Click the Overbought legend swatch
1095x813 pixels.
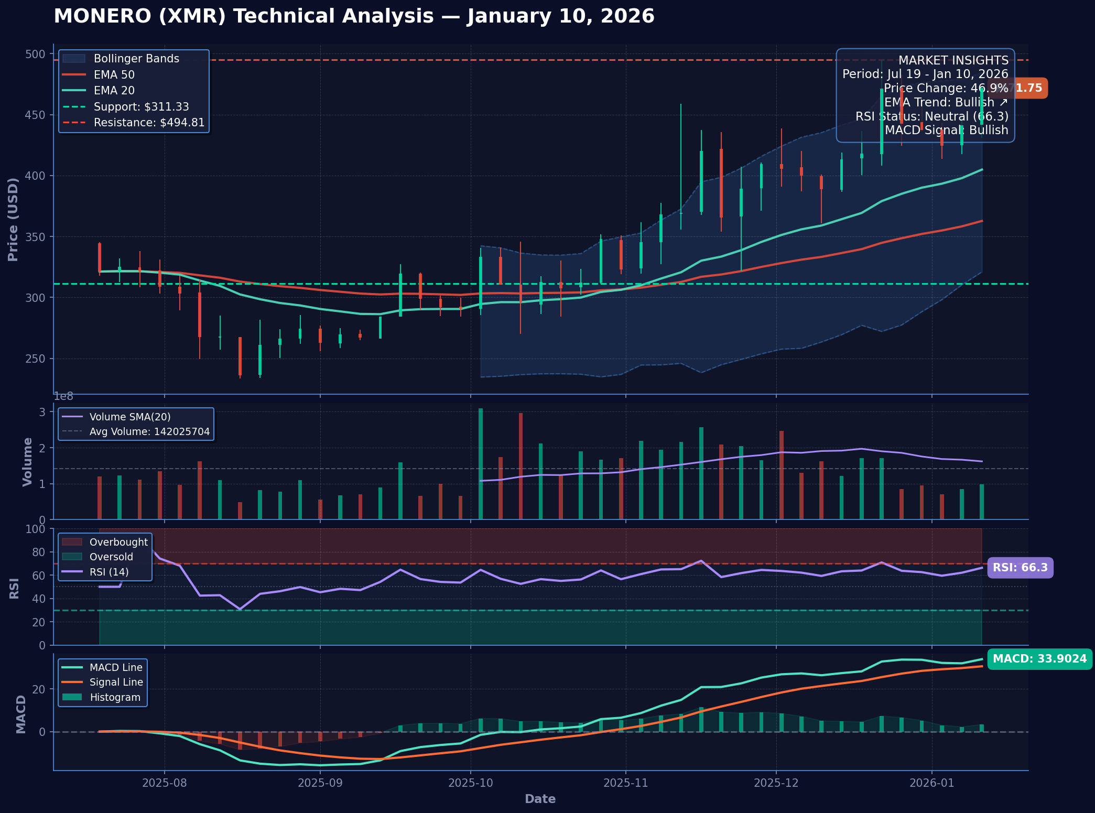tap(72, 542)
